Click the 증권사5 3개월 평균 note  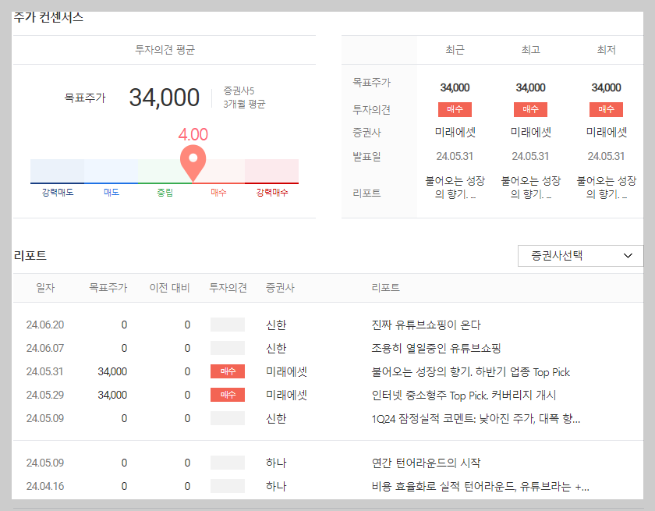click(x=244, y=98)
